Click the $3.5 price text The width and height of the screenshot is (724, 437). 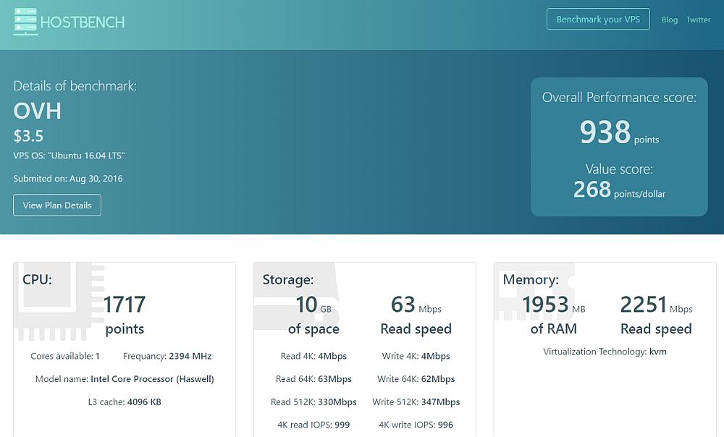coord(28,136)
